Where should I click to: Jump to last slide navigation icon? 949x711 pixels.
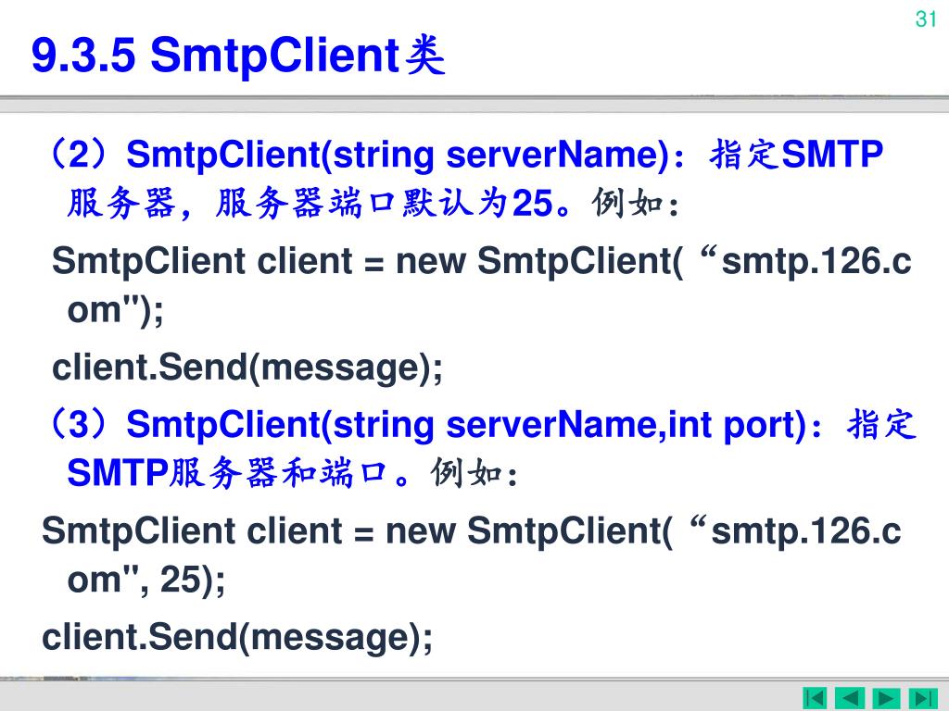point(923,698)
